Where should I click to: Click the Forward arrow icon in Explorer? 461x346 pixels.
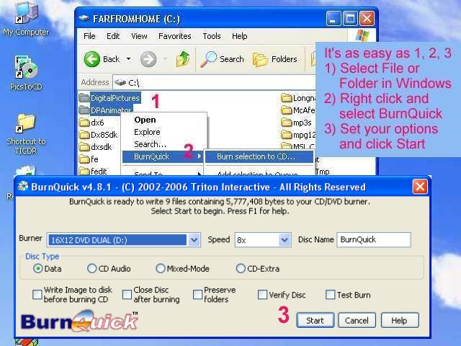[x=148, y=59]
